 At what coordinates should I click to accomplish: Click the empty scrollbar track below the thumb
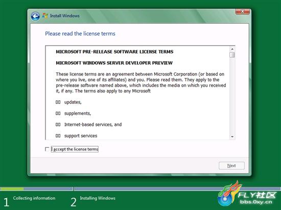click(232, 96)
